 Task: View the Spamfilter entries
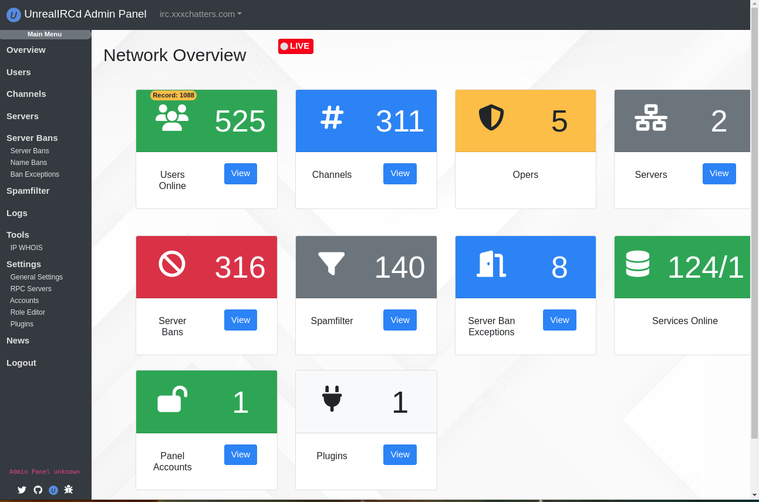pyautogui.click(x=400, y=320)
